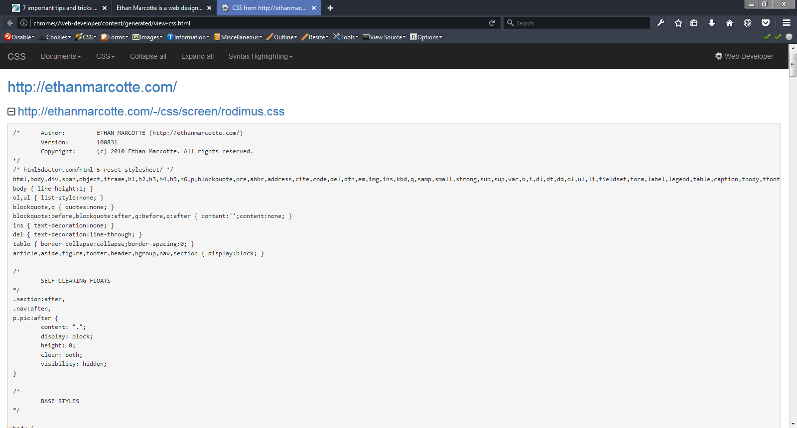Collapse the rodimus.css stylesheet section

click(x=11, y=111)
